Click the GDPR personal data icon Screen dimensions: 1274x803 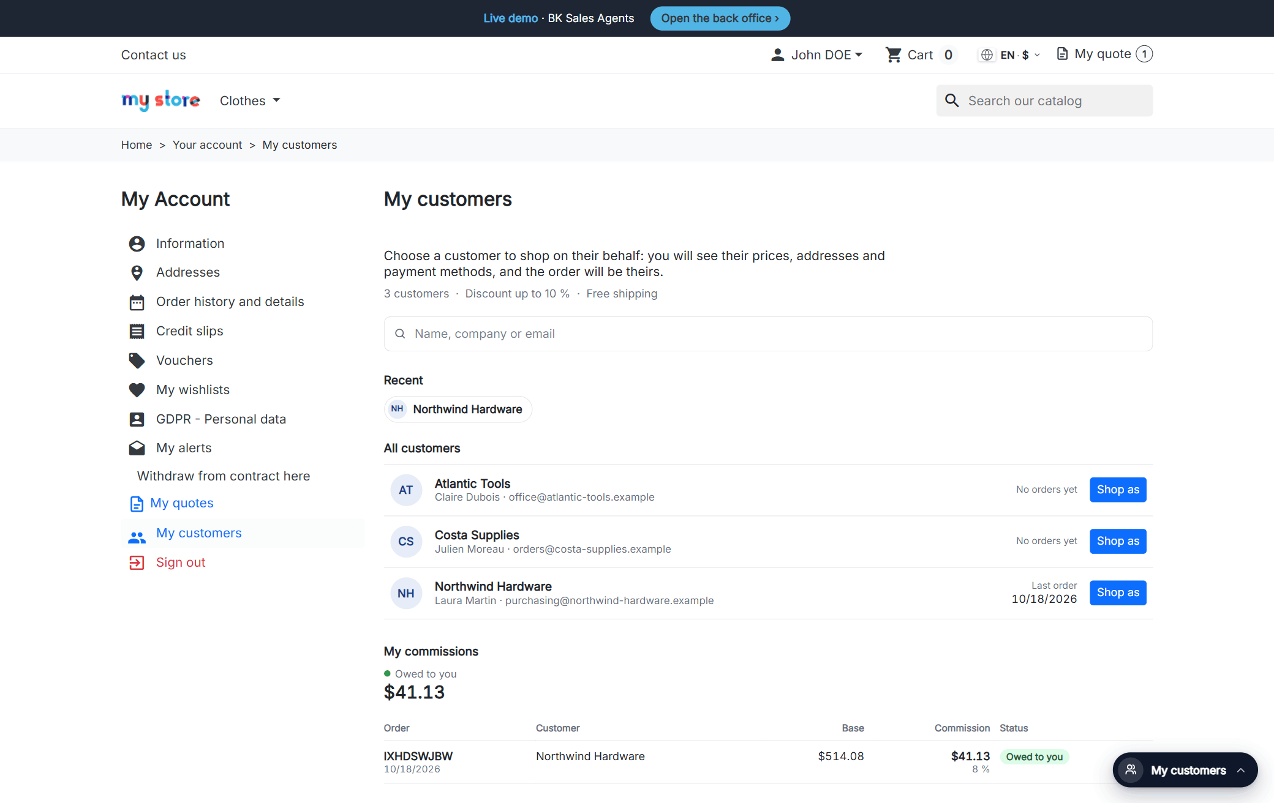coord(137,419)
